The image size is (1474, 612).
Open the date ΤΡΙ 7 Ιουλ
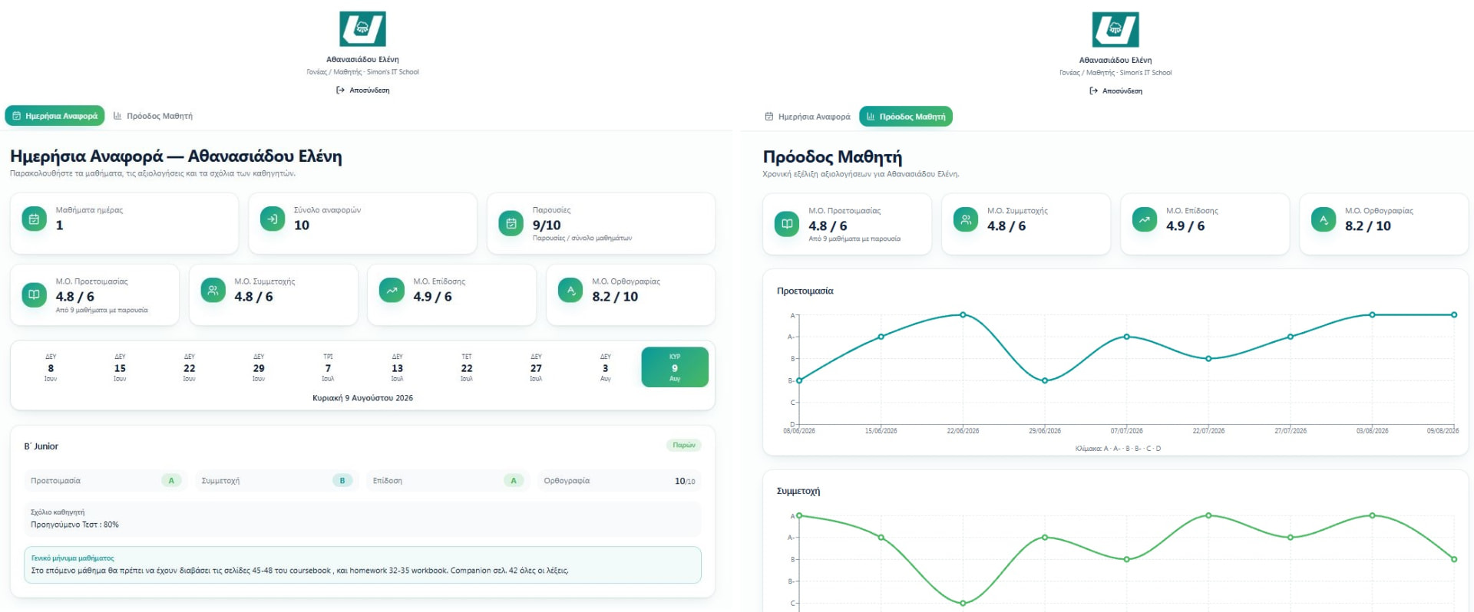pyautogui.click(x=328, y=367)
